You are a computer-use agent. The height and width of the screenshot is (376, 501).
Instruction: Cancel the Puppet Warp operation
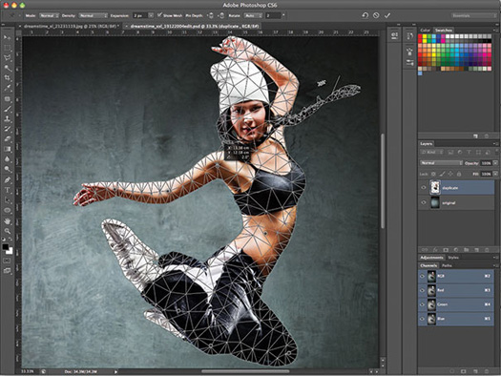tap(376, 15)
